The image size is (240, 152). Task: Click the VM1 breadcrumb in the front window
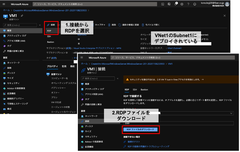pos(170,64)
